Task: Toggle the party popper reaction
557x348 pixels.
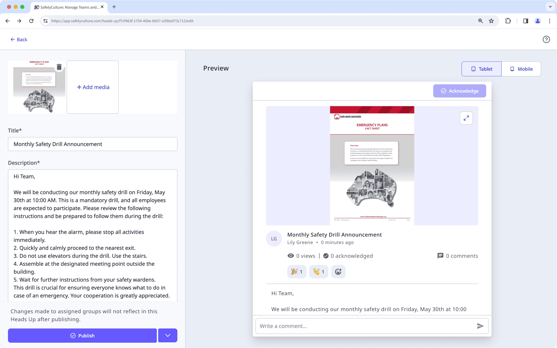Action: click(296, 272)
